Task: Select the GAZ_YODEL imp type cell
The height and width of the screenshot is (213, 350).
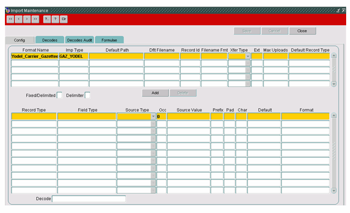Action: click(x=73, y=56)
